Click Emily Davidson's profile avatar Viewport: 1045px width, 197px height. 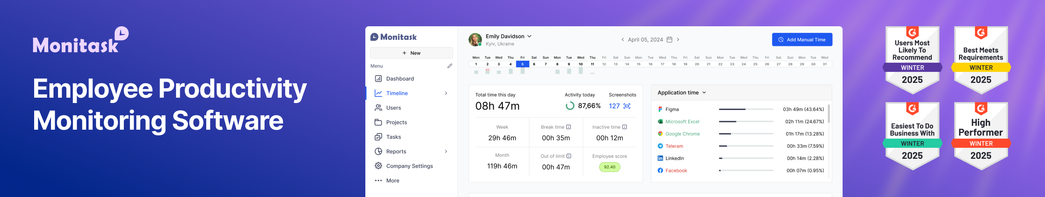tap(475, 40)
